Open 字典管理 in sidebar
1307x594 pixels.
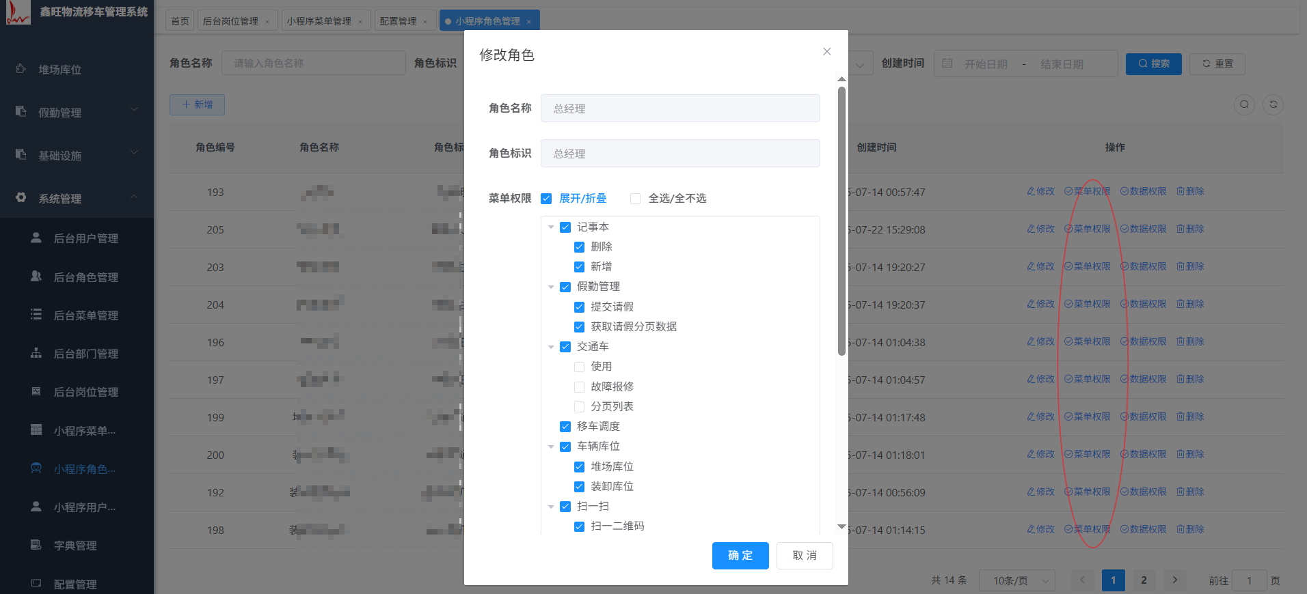77,546
